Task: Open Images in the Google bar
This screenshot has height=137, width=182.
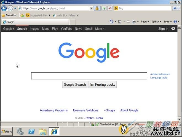Action: pos(34,29)
